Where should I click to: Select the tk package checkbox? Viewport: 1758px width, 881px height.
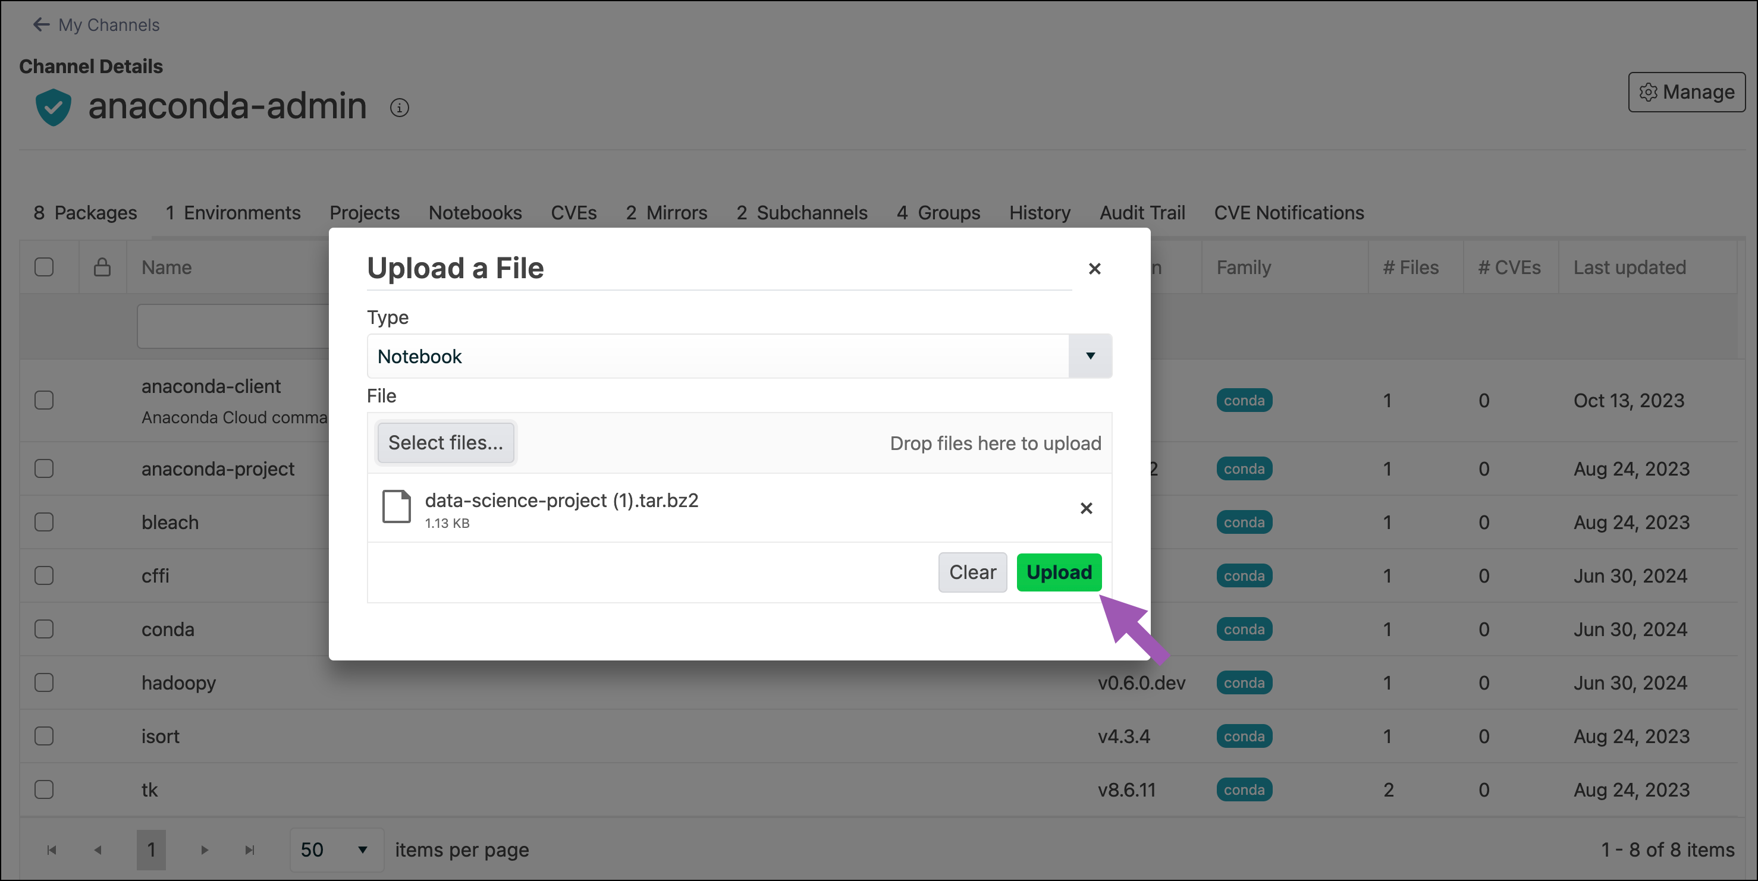(45, 789)
